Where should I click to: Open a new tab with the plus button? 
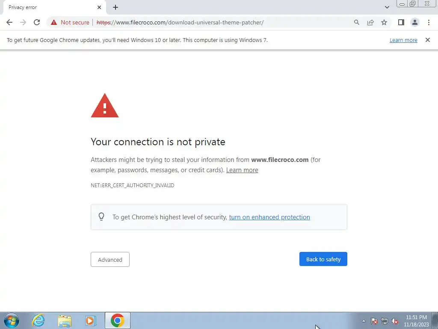[115, 7]
